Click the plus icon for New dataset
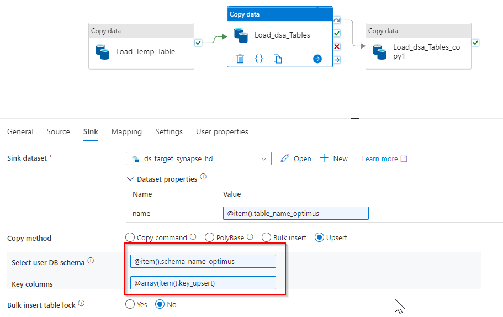Screen dimensions: 503x317 [x=324, y=158]
